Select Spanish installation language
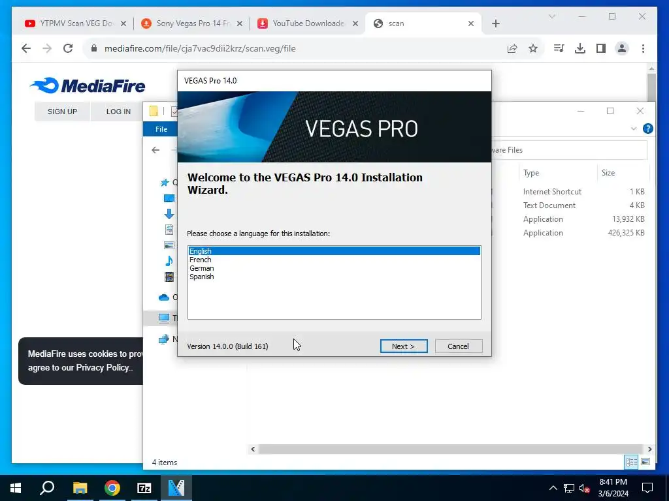The image size is (669, 501). [334, 277]
